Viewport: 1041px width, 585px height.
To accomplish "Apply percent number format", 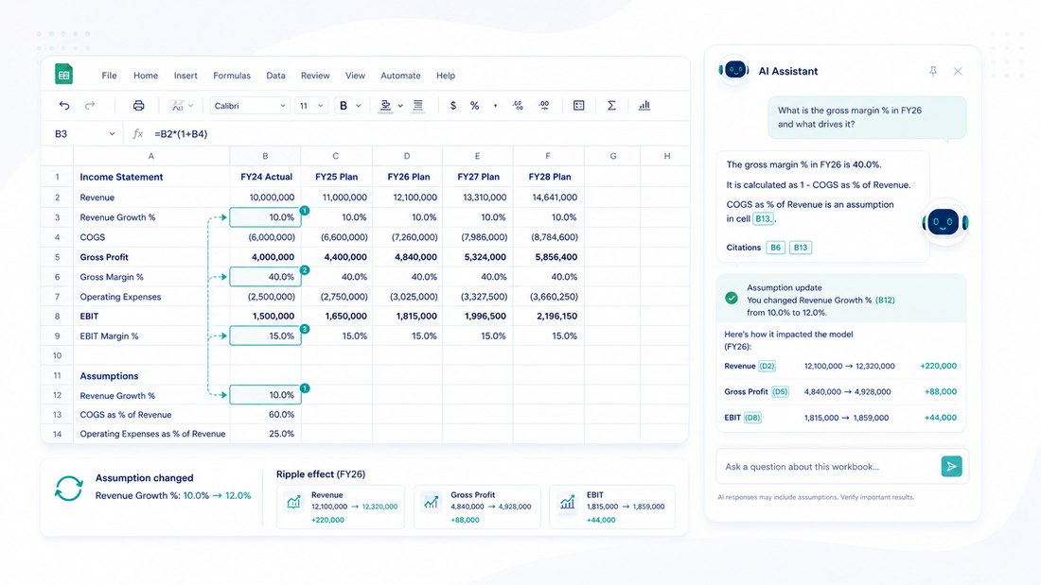I will click(474, 106).
